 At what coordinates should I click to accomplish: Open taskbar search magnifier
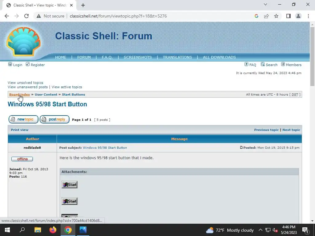pyautogui.click(x=22, y=230)
